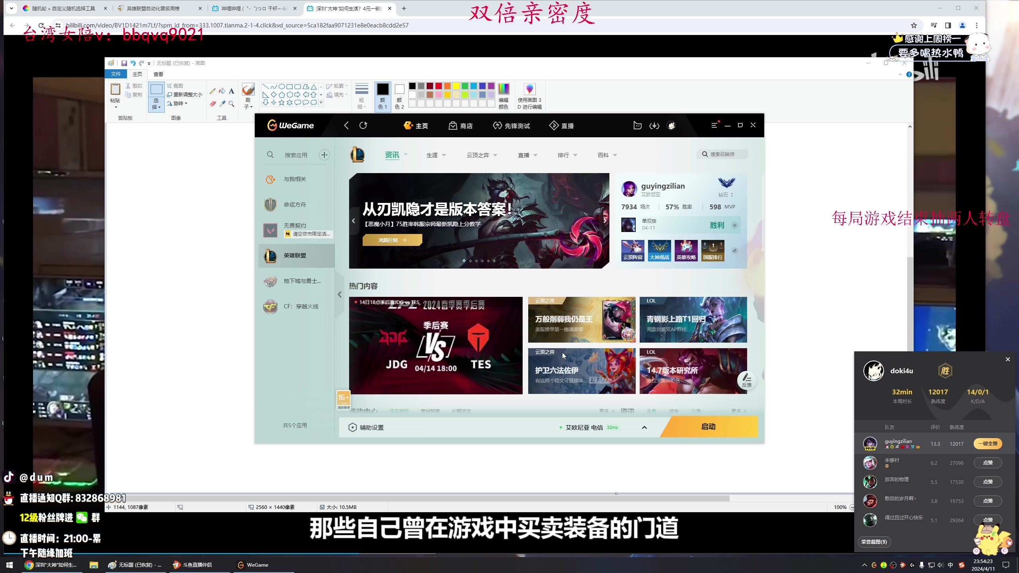
Task: Expand 云顶之弈 tab dropdown
Action: click(x=495, y=156)
